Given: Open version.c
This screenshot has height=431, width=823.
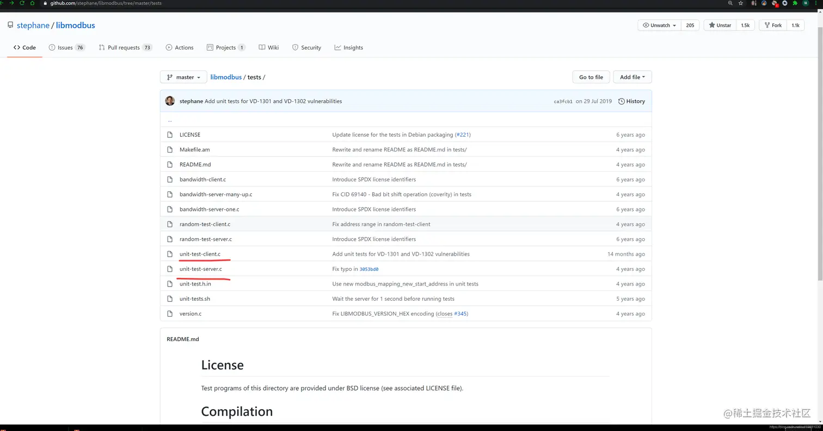Looking at the screenshot, I should pyautogui.click(x=191, y=314).
